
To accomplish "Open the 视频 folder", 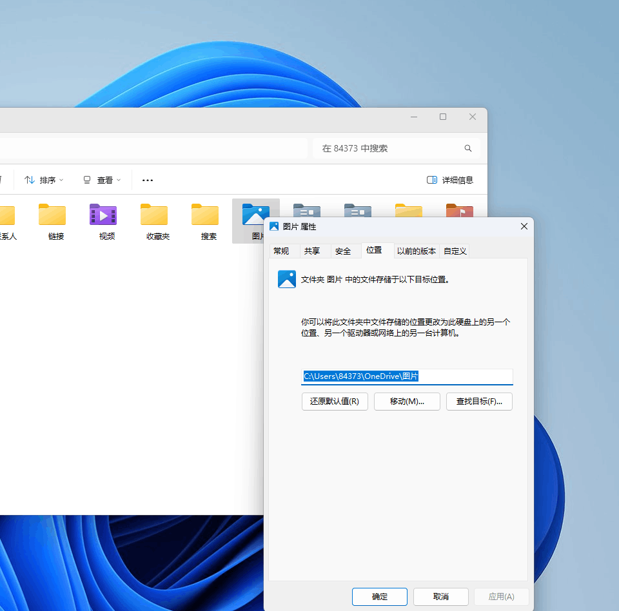I will click(103, 221).
